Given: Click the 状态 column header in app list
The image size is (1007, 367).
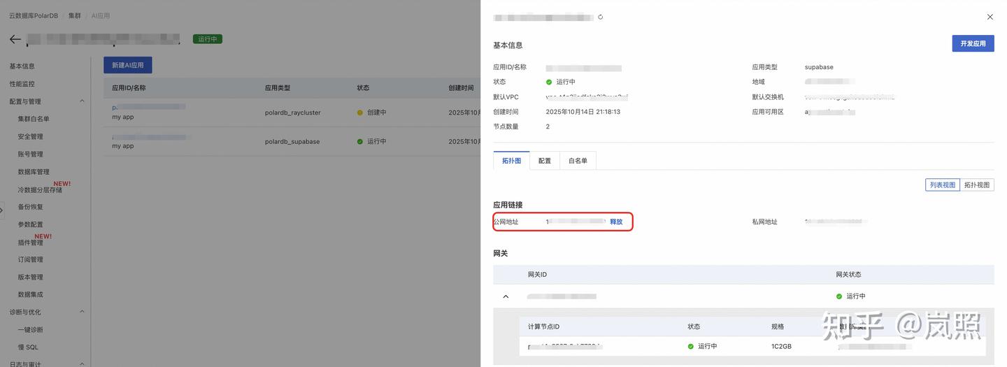Looking at the screenshot, I should pyautogui.click(x=363, y=88).
